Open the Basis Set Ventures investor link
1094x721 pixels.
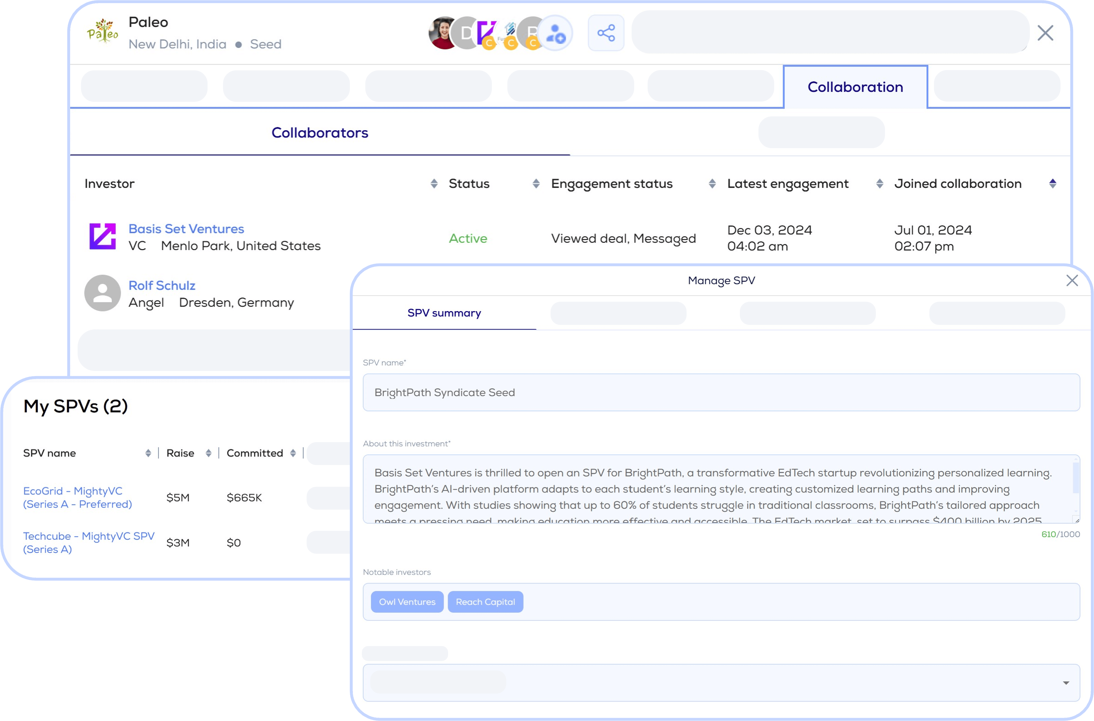[186, 229]
